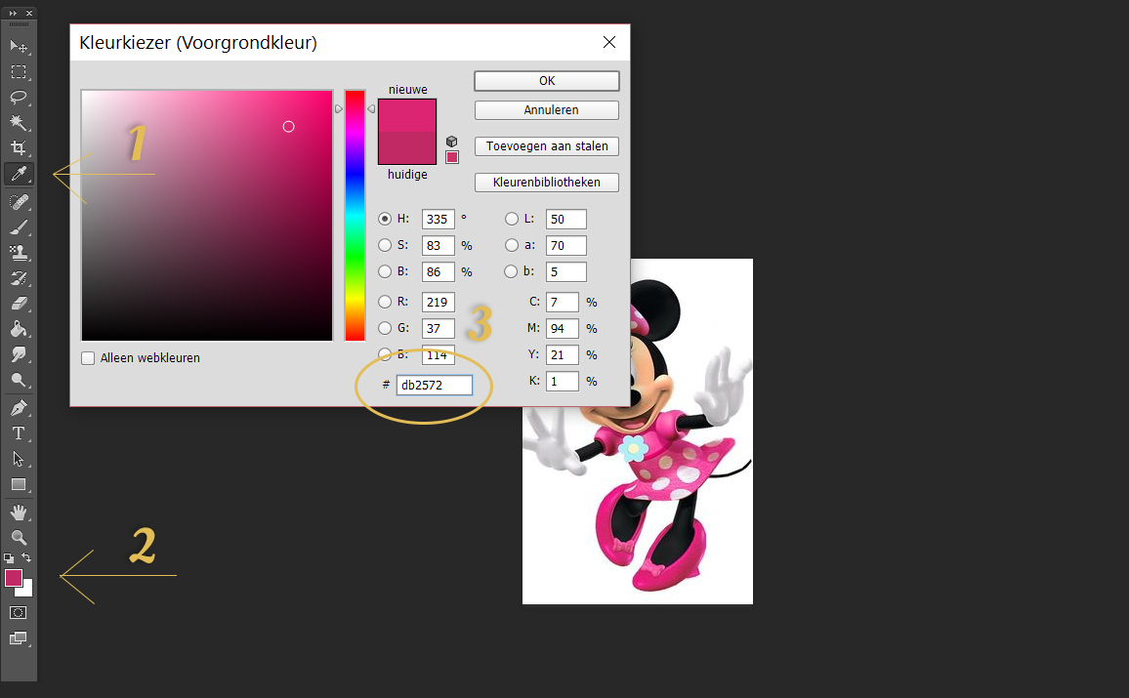1129x698 pixels.
Task: Select the H hue radio button
Action: [385, 219]
